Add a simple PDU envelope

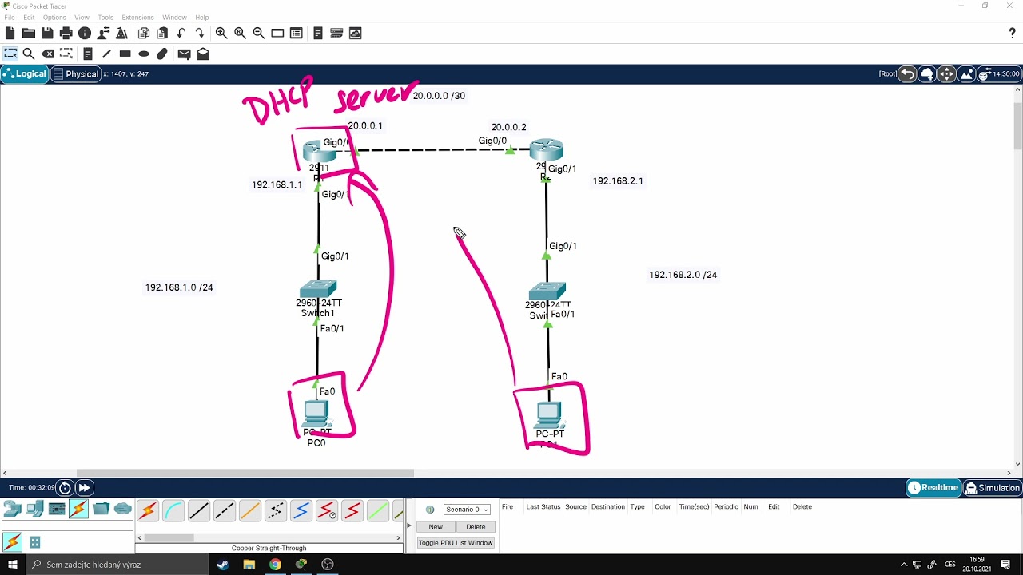pyautogui.click(x=184, y=54)
